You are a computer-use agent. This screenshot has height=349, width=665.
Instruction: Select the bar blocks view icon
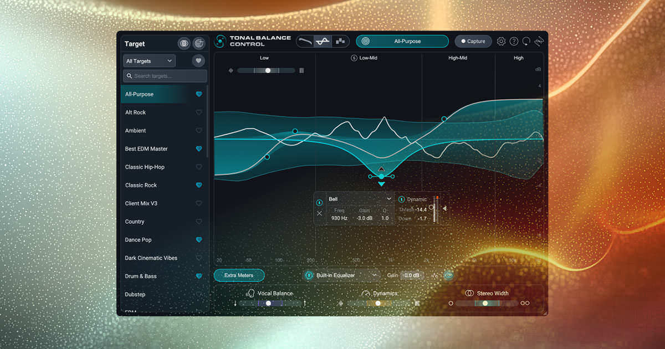click(340, 42)
